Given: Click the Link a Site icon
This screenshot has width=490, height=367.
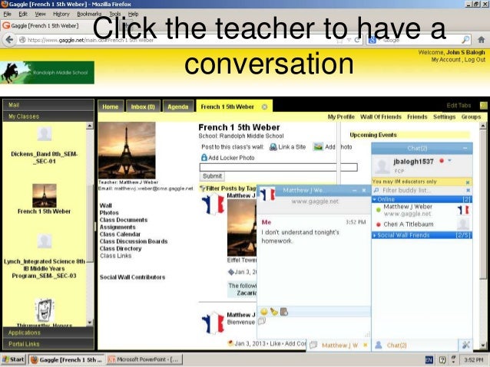Looking at the screenshot, I should point(273,147).
